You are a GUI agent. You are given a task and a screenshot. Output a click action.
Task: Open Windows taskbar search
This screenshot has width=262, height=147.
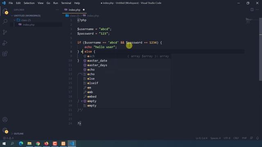pos(12,143)
